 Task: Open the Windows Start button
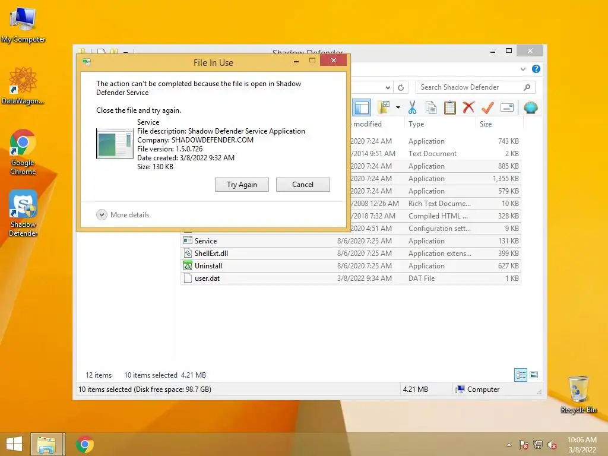(14, 444)
